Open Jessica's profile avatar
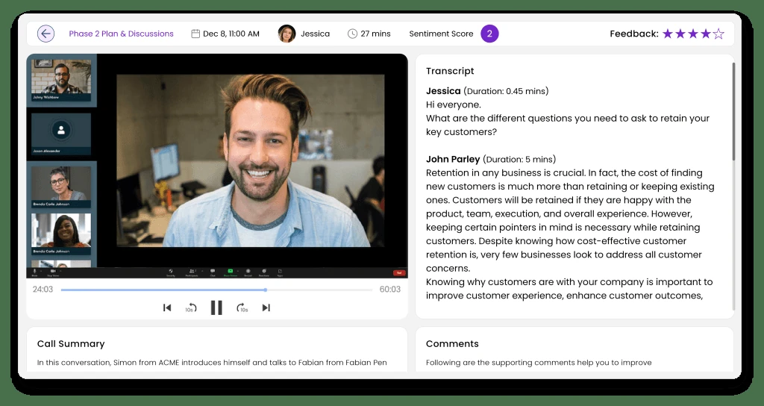 [x=287, y=34]
